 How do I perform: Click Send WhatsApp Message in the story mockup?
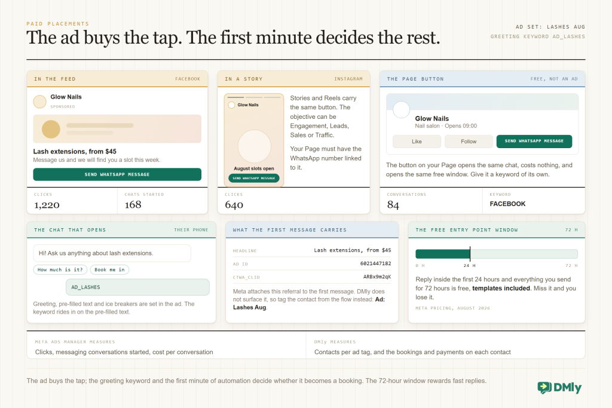click(254, 178)
